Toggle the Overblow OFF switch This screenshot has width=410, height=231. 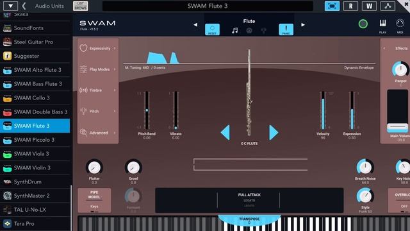(399, 200)
